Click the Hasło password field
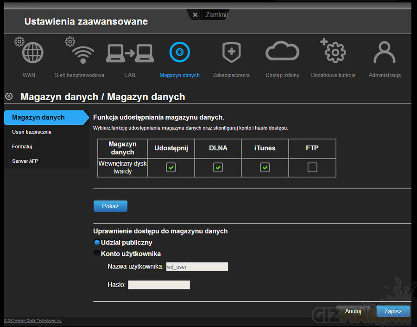Viewport: 417px width, 327px height. 159,285
